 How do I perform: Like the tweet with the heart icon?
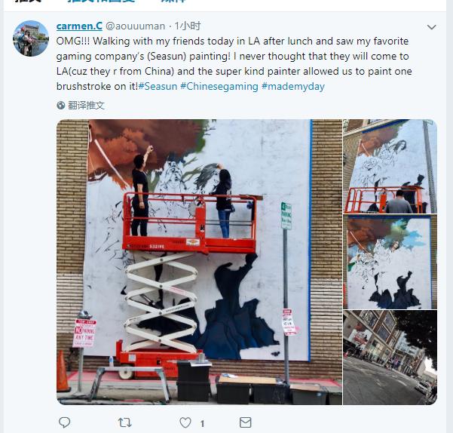click(x=185, y=422)
